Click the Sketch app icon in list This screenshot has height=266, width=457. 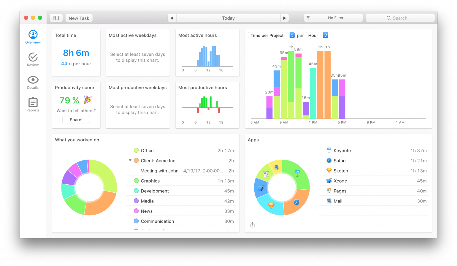tap(329, 171)
